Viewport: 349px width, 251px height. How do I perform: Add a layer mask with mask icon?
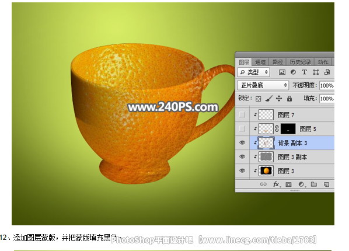pyautogui.click(x=288, y=184)
